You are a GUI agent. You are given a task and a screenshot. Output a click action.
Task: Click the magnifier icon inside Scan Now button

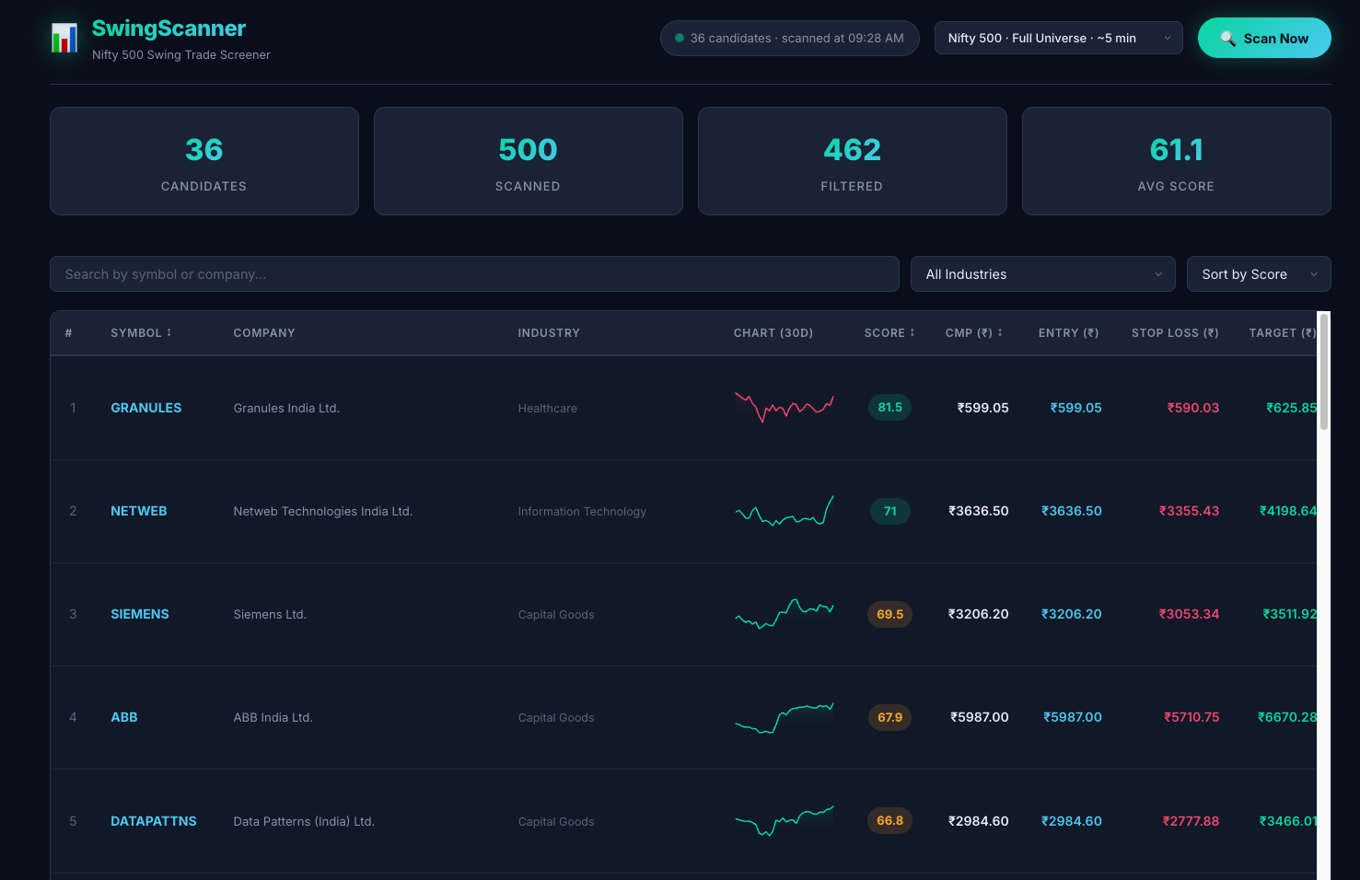[x=1227, y=38]
